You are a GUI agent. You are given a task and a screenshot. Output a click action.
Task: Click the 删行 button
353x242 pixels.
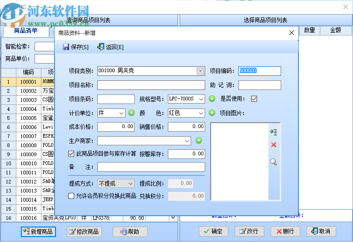[285, 231]
